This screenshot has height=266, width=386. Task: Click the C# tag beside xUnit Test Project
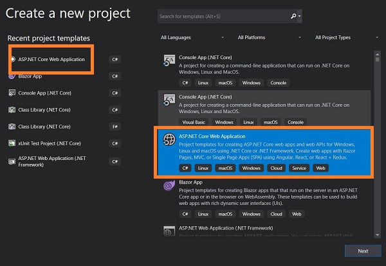(115, 143)
